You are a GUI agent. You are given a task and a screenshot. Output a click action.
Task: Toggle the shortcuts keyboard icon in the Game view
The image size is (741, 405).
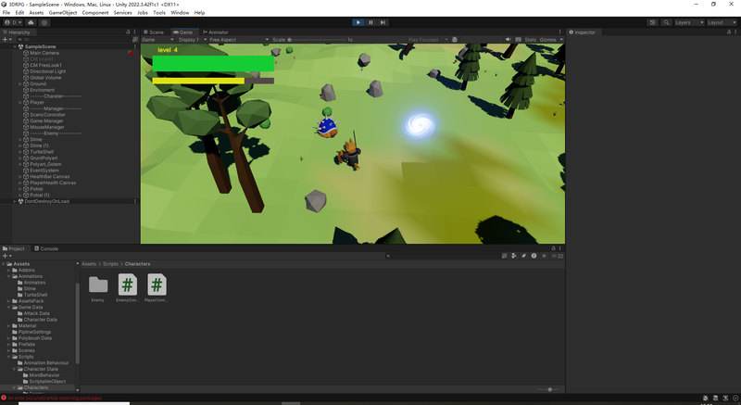pyautogui.click(x=519, y=40)
